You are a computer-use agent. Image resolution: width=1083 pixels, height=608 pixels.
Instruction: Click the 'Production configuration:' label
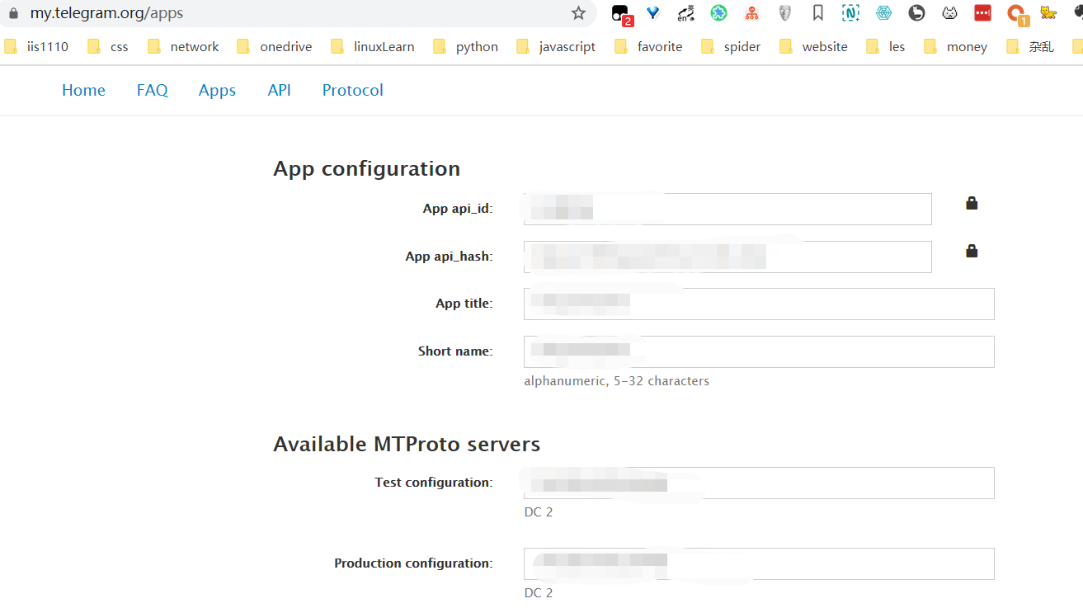(413, 563)
